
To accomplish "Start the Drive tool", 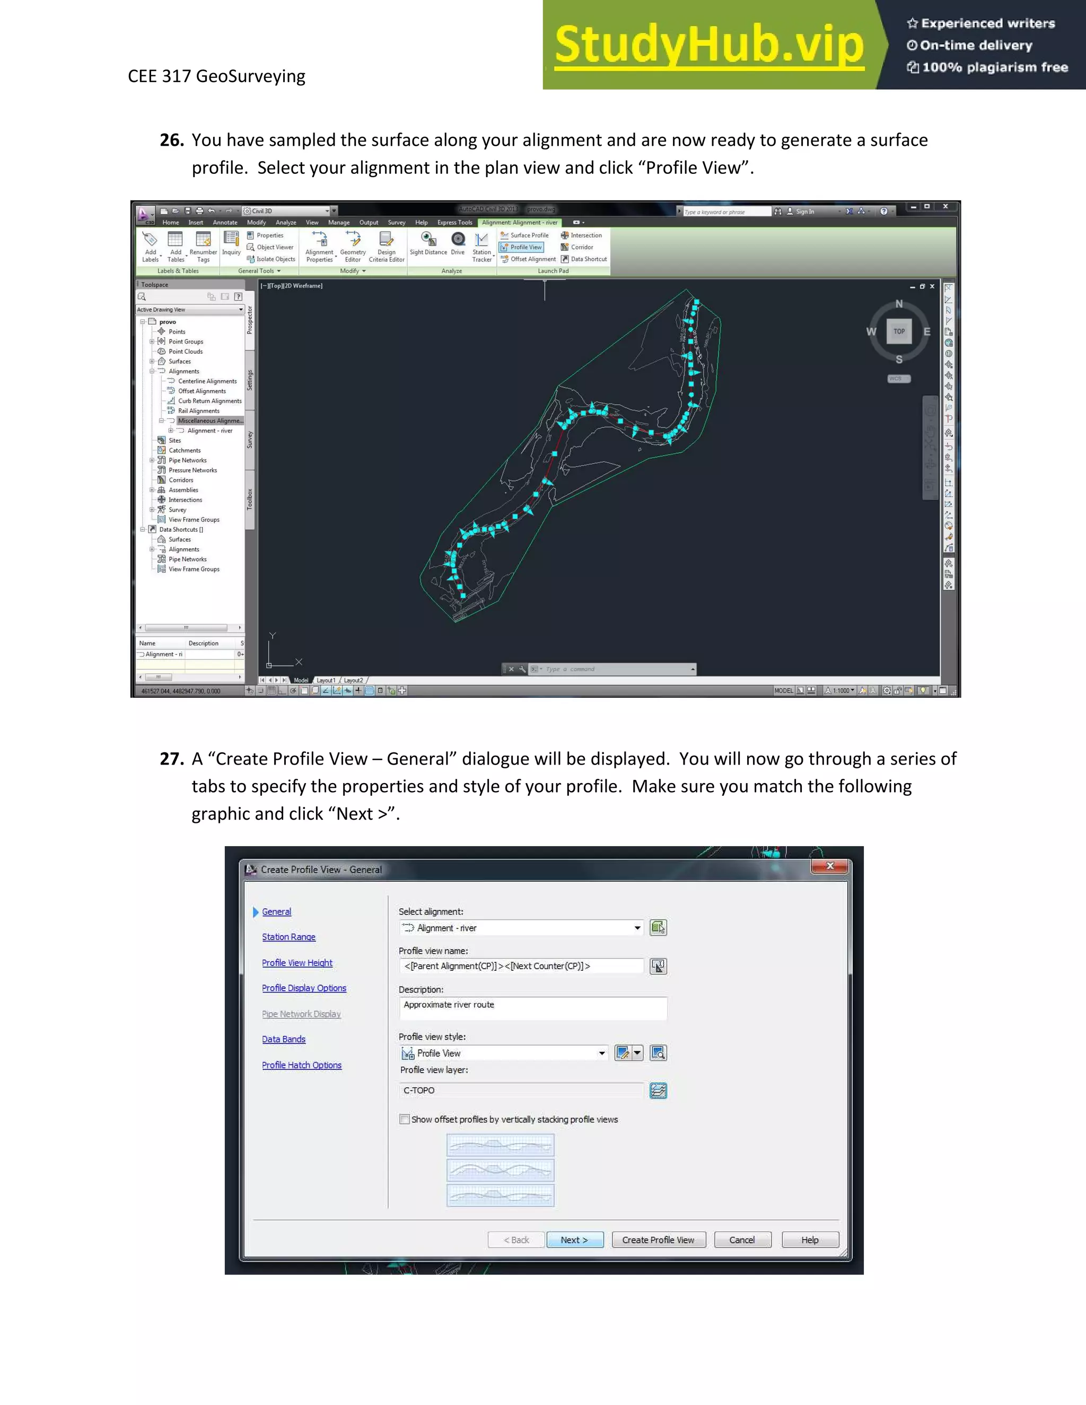I will tap(458, 244).
